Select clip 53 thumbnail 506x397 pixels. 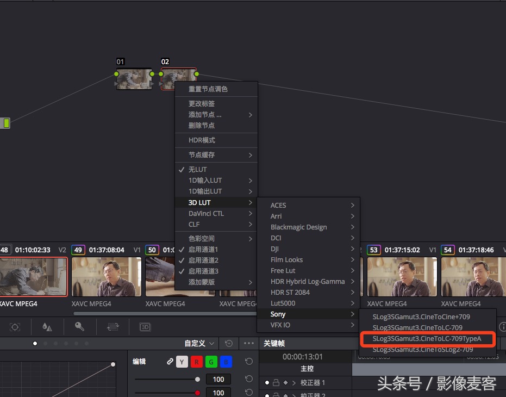(402, 276)
